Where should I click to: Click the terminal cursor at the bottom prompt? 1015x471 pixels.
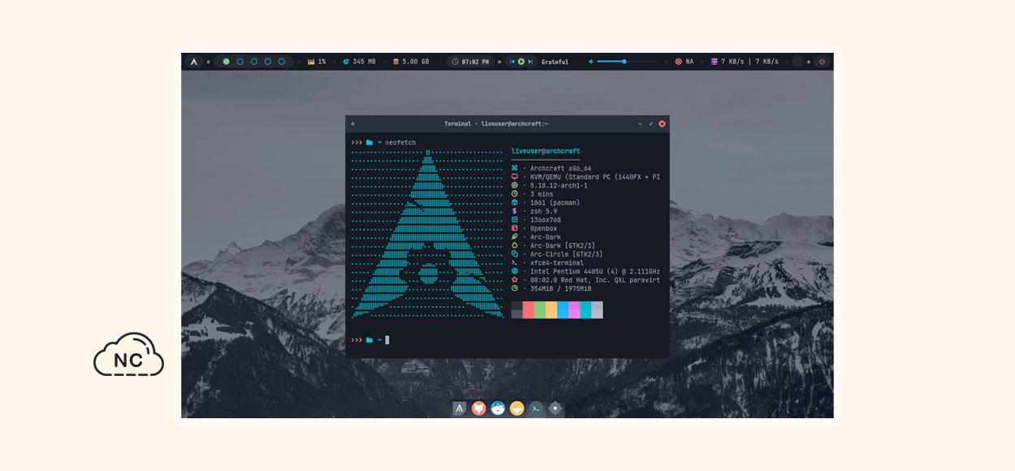(x=387, y=339)
